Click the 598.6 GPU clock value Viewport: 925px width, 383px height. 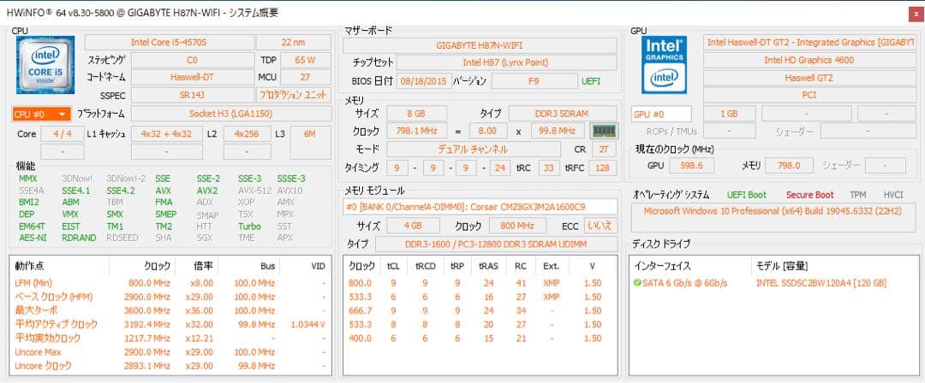691,166
